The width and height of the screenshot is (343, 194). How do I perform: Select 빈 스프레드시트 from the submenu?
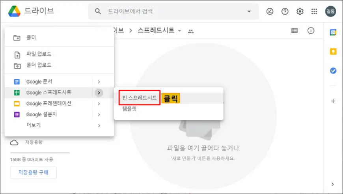(x=140, y=97)
